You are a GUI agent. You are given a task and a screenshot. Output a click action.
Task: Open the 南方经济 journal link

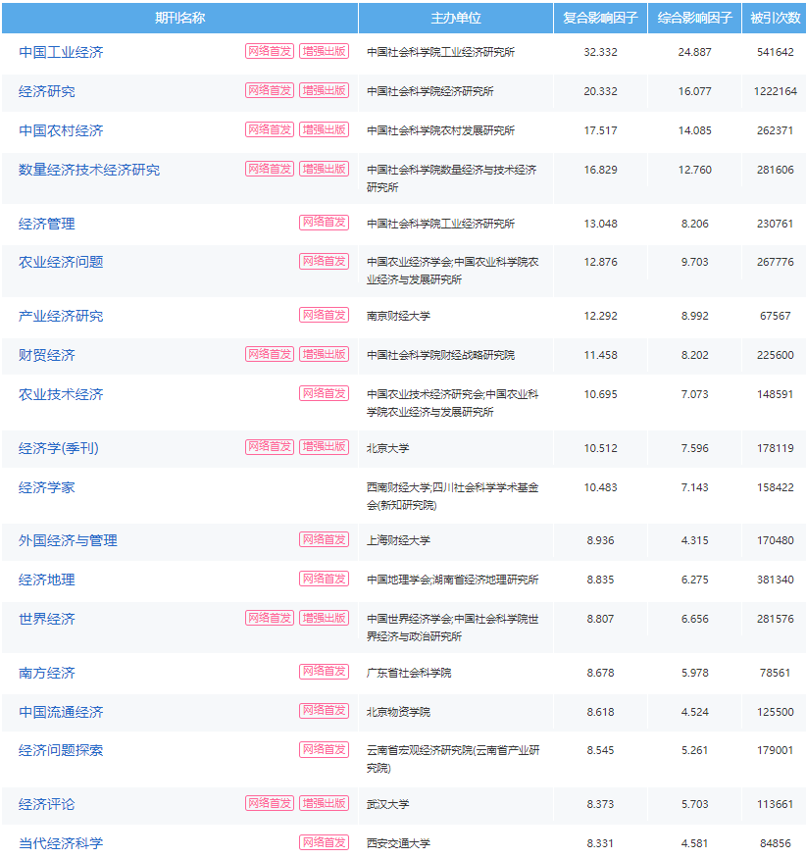(x=46, y=673)
